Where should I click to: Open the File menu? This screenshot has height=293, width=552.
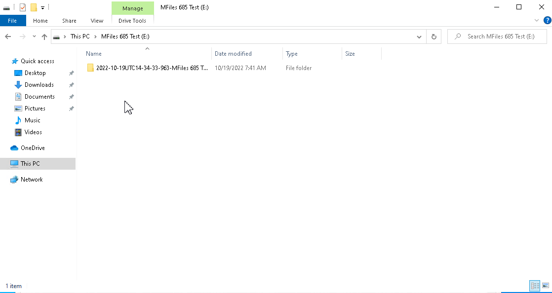(12, 21)
